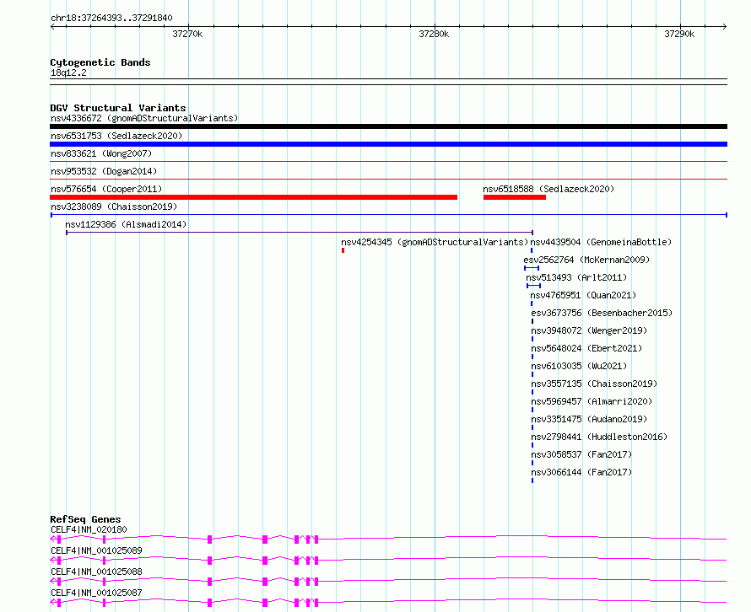Open variant nsv5648024 (Ebert2021)
Viewport: 751px width, 612px height.
pyautogui.click(x=586, y=348)
